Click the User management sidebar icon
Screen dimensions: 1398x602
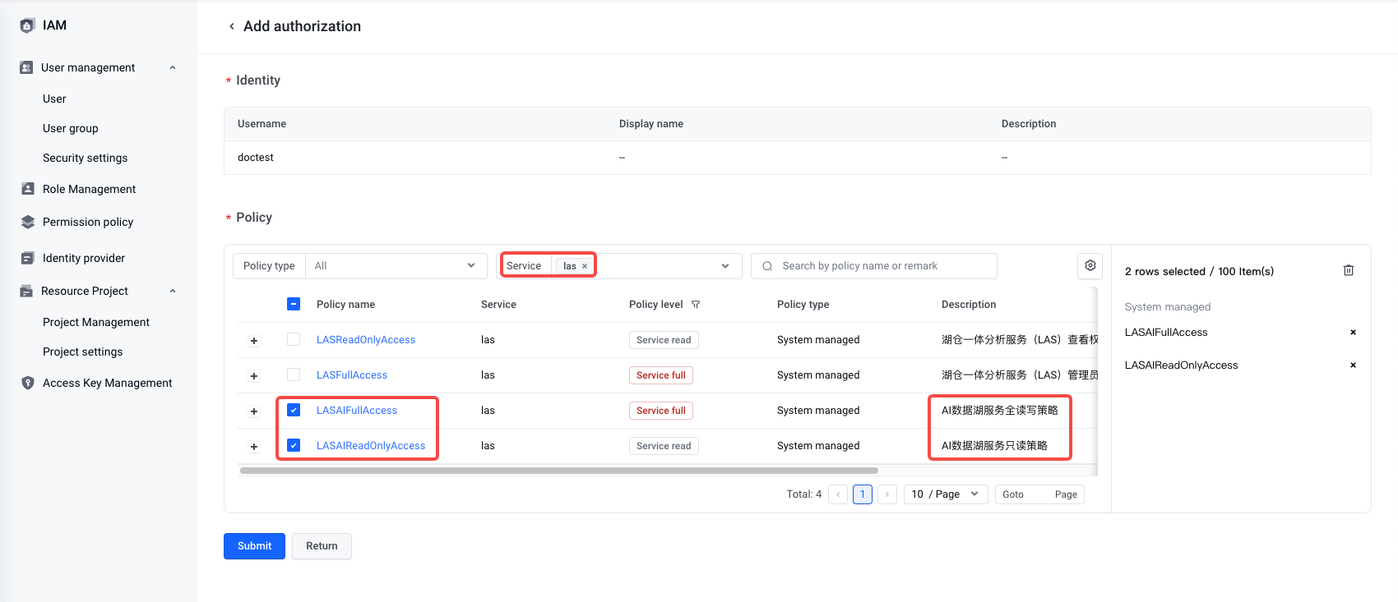(26, 67)
